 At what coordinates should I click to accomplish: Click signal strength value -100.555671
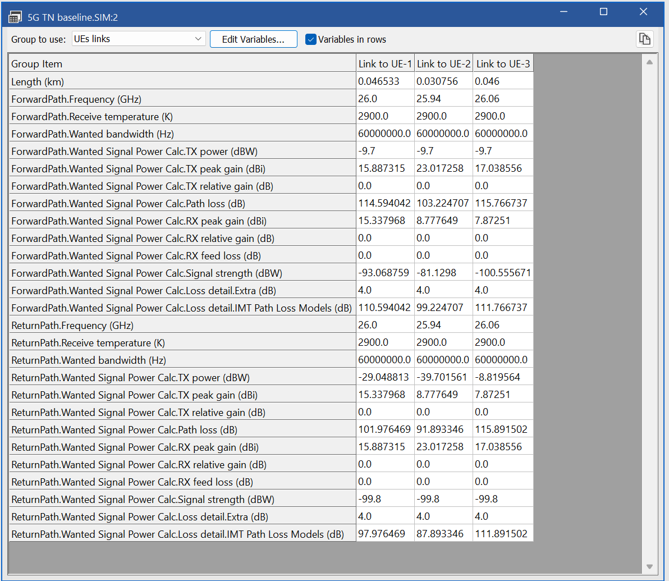[503, 273]
